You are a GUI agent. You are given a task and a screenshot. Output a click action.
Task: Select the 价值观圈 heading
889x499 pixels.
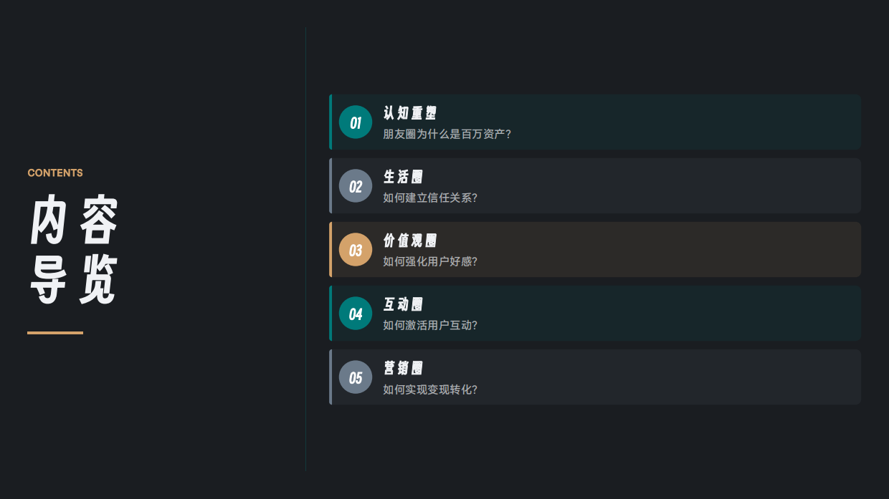pos(409,241)
